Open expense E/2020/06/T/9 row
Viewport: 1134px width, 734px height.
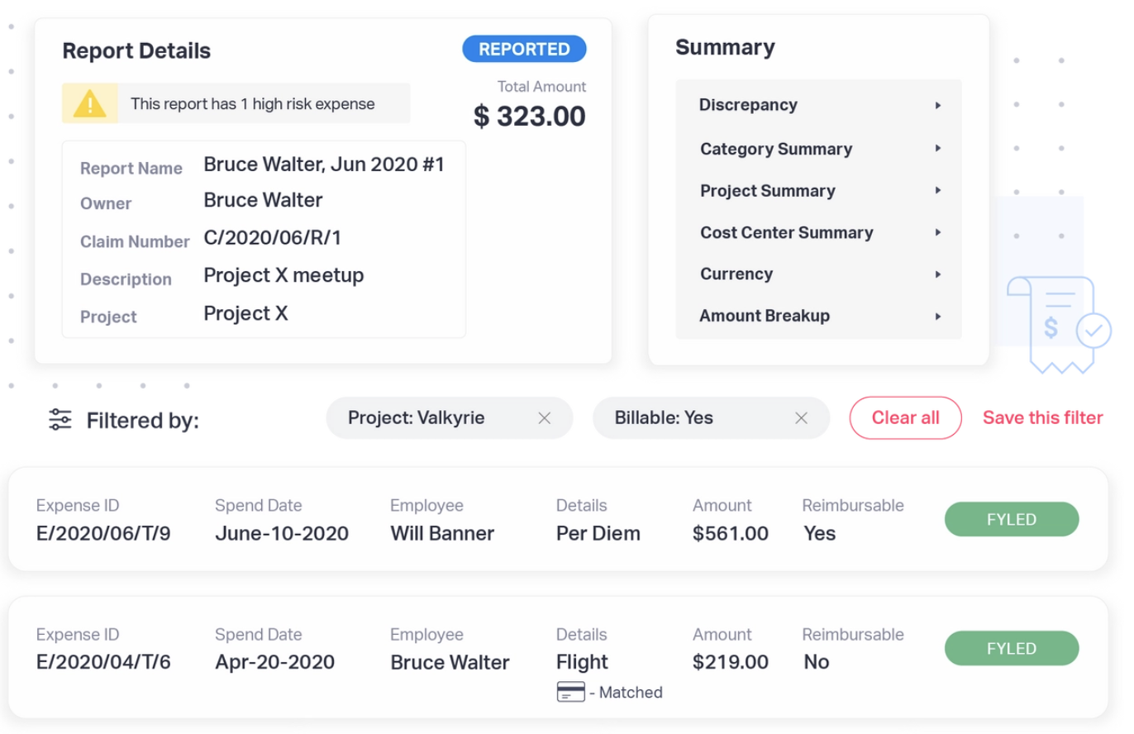[103, 533]
